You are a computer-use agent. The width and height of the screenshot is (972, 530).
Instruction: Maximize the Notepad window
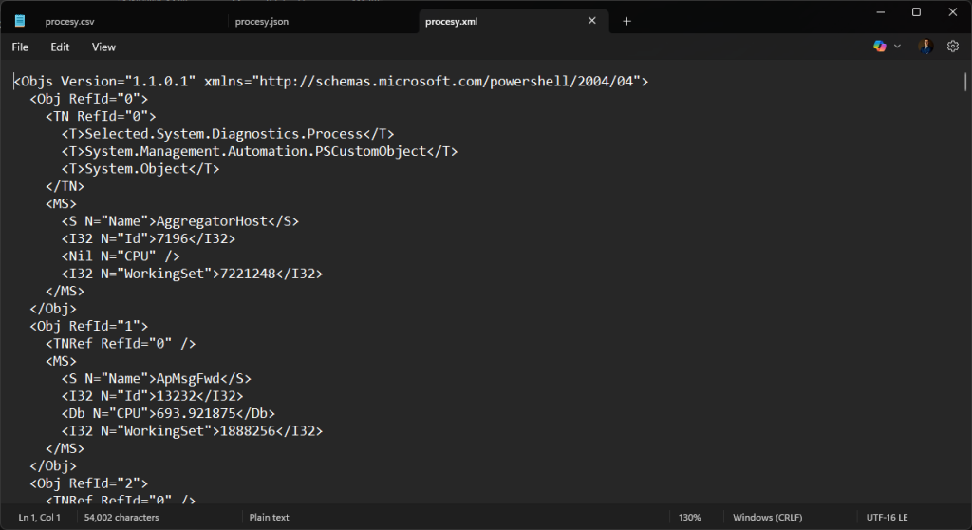[916, 12]
